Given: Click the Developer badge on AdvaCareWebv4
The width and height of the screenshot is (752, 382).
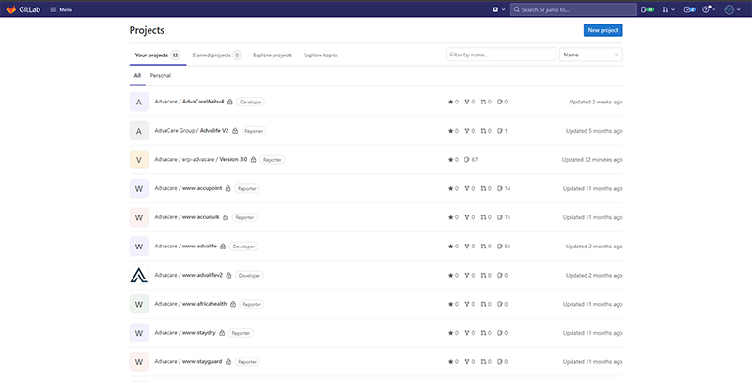Looking at the screenshot, I should [x=250, y=102].
